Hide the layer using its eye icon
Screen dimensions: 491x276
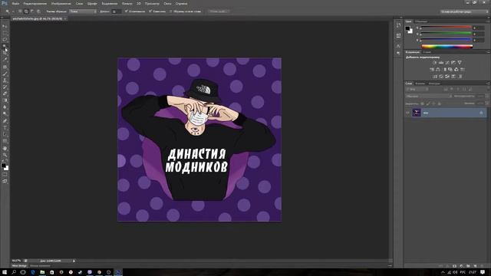(407, 113)
